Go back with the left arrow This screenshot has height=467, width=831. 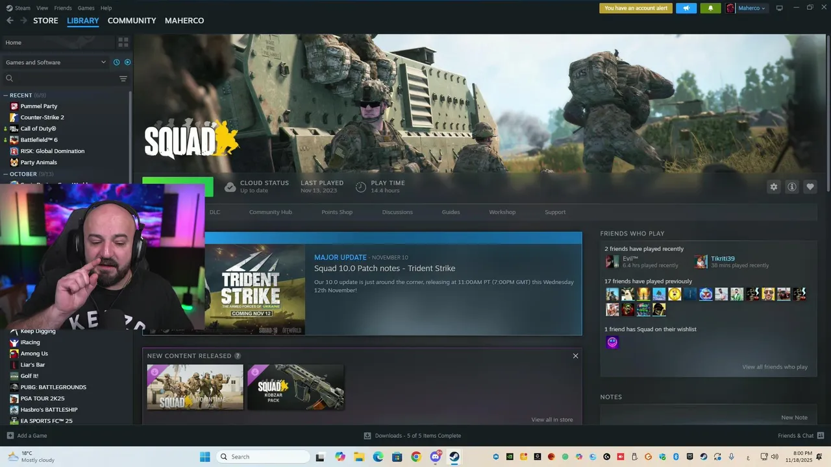[x=10, y=21]
